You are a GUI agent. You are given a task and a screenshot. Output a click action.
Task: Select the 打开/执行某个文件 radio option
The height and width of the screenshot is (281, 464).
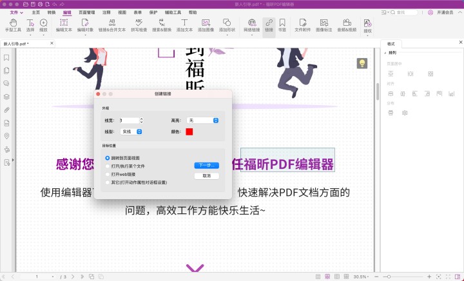[108, 166]
